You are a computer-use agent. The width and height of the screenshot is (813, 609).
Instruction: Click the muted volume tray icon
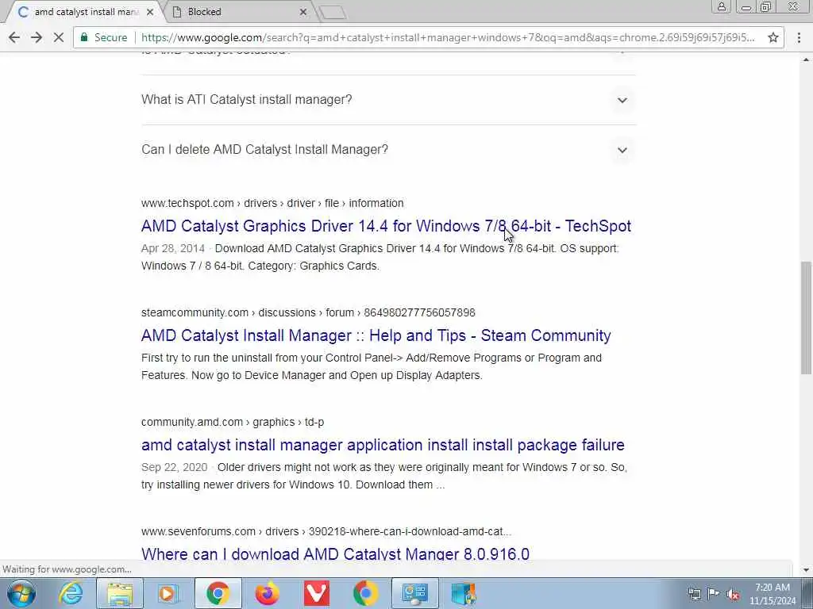(733, 594)
